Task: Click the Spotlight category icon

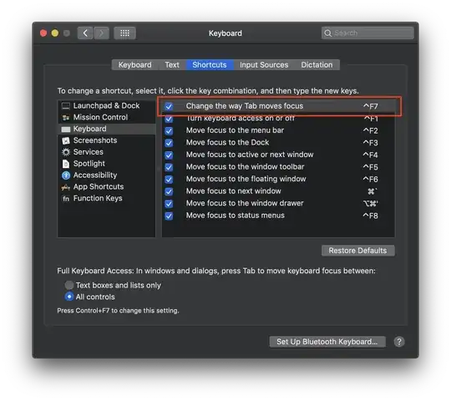Action: coord(66,164)
